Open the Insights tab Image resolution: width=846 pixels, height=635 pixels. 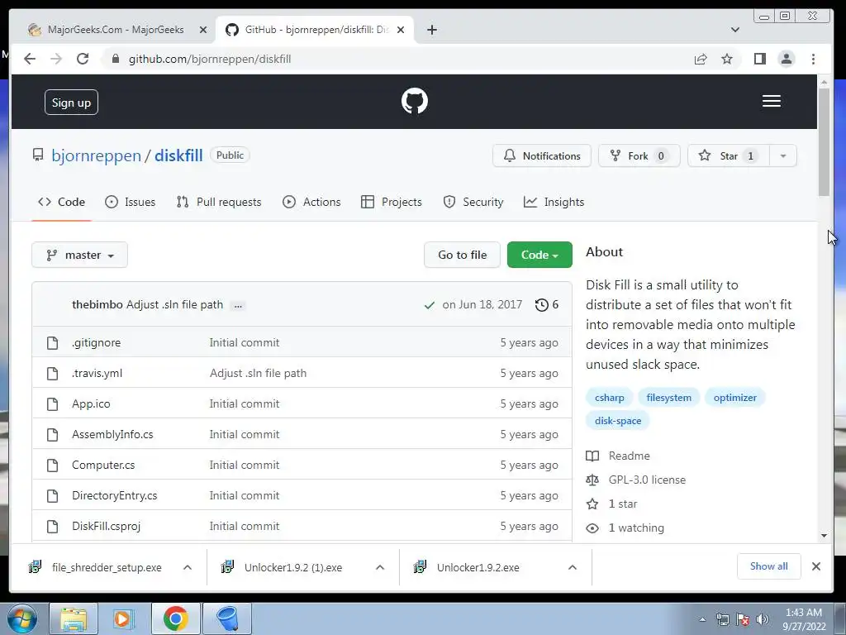pos(554,202)
